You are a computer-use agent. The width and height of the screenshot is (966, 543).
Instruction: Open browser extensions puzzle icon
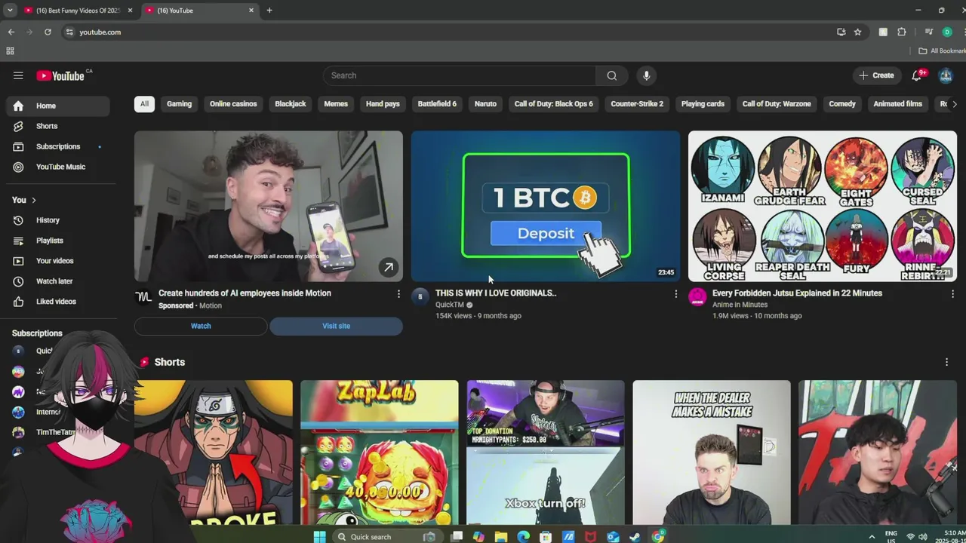tap(902, 32)
